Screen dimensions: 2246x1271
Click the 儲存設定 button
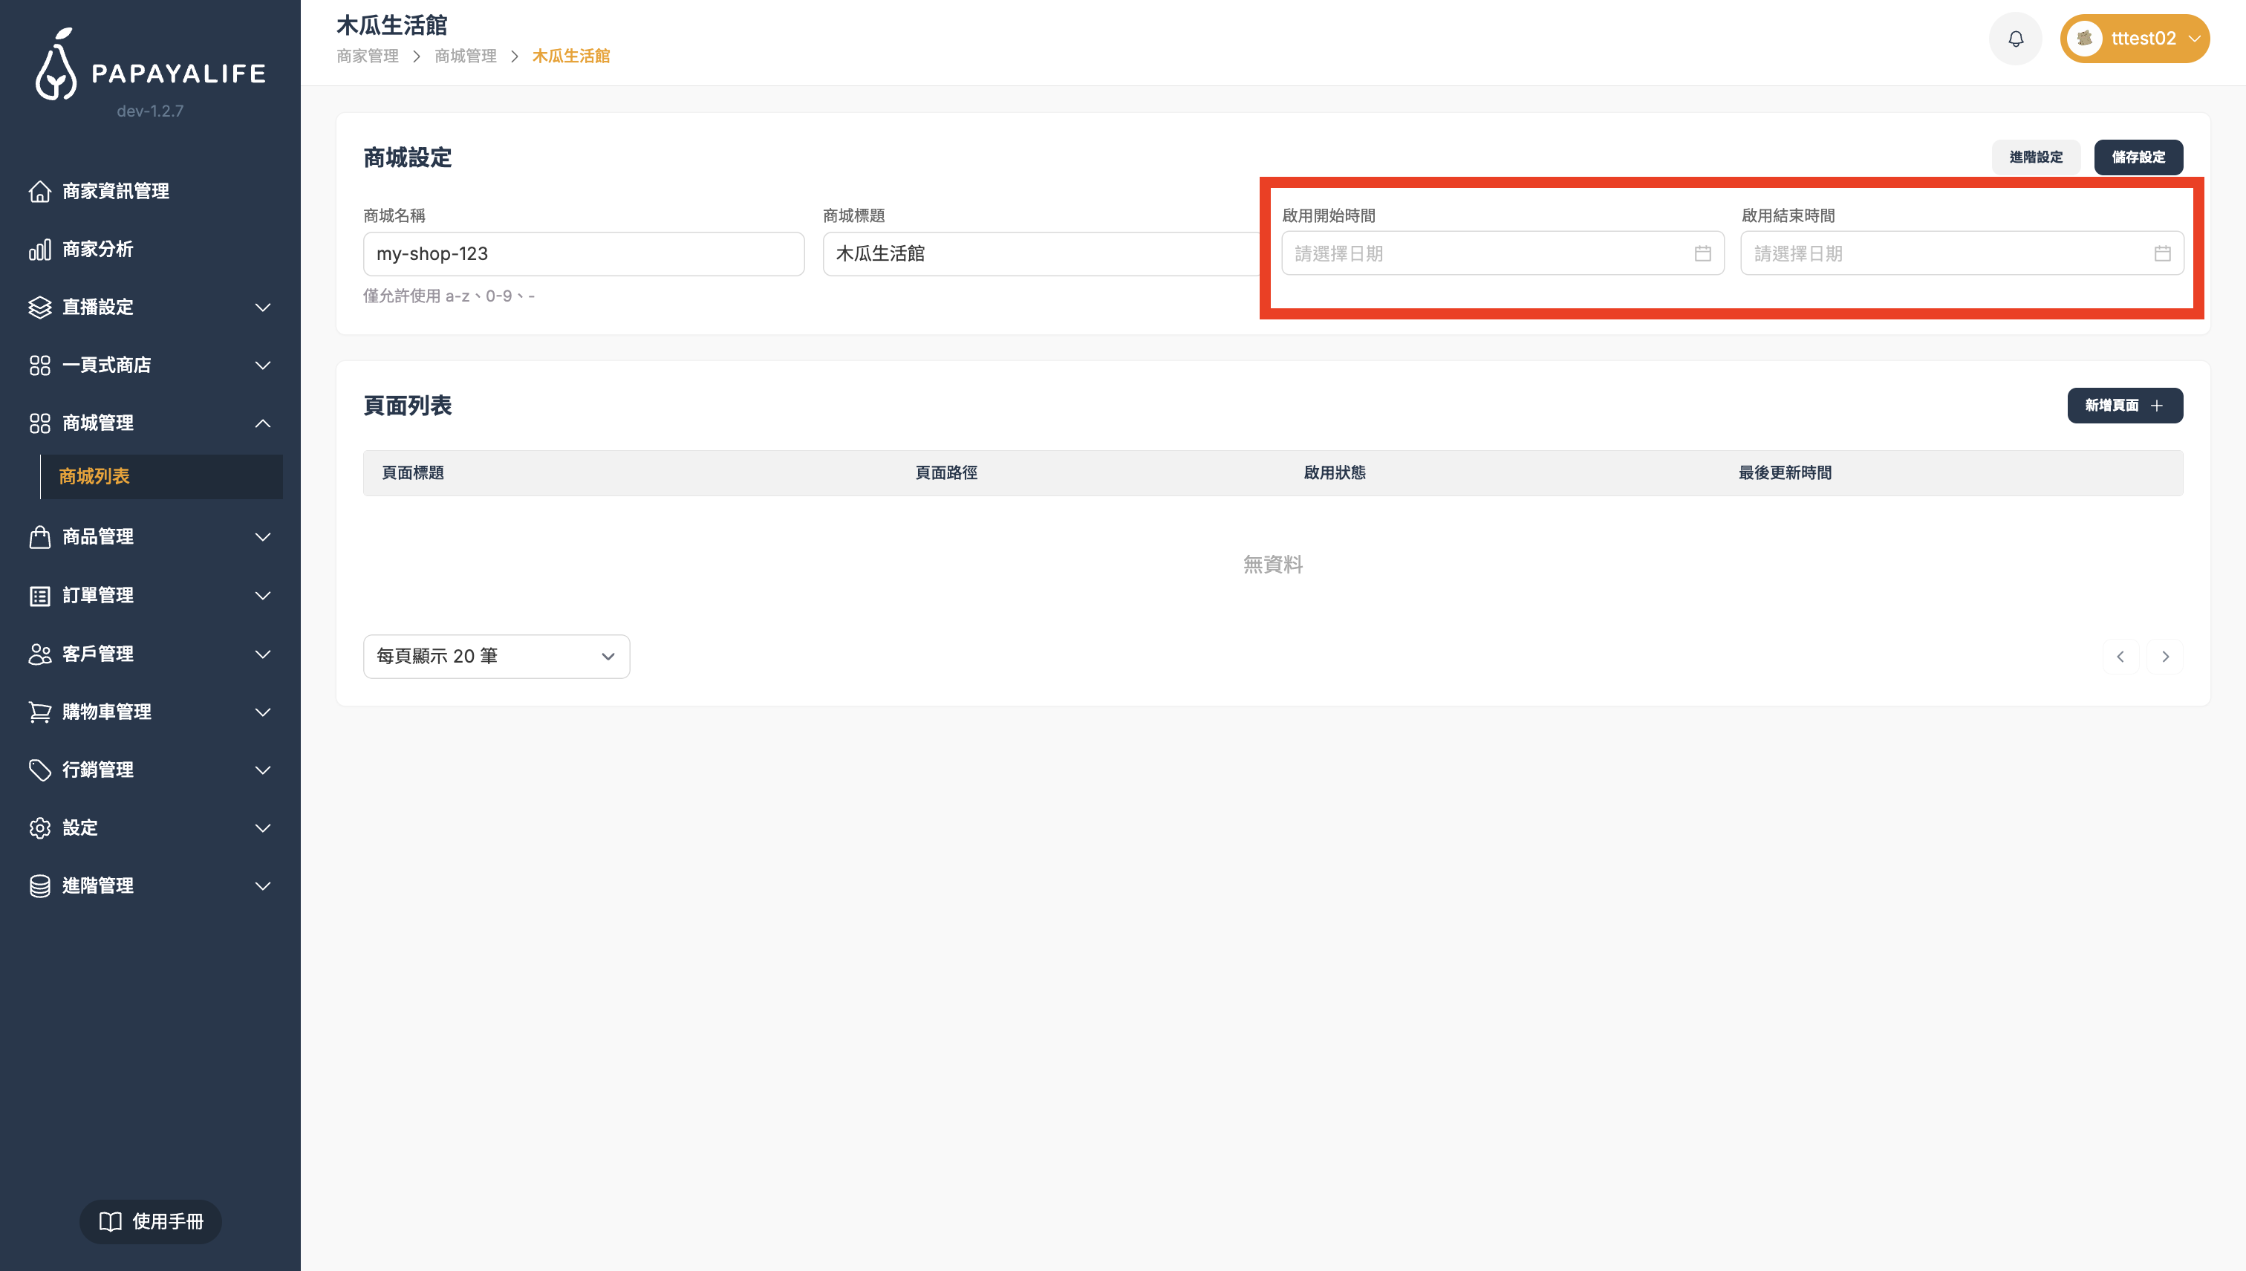(2137, 157)
